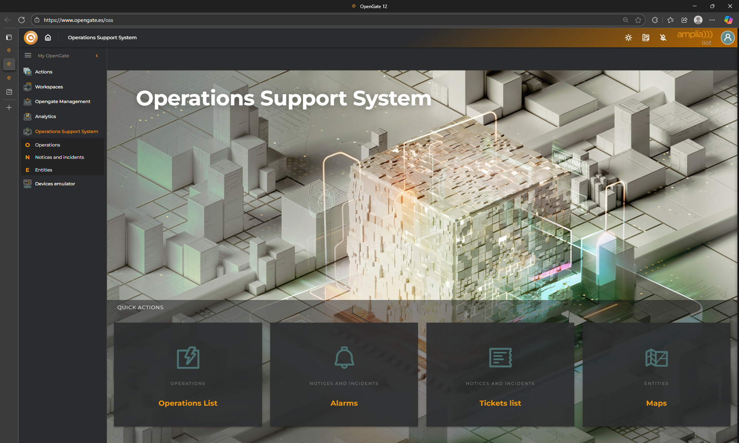The height and width of the screenshot is (443, 739).
Task: Collapse the My OpenGate sidebar chevron
Action: click(97, 56)
